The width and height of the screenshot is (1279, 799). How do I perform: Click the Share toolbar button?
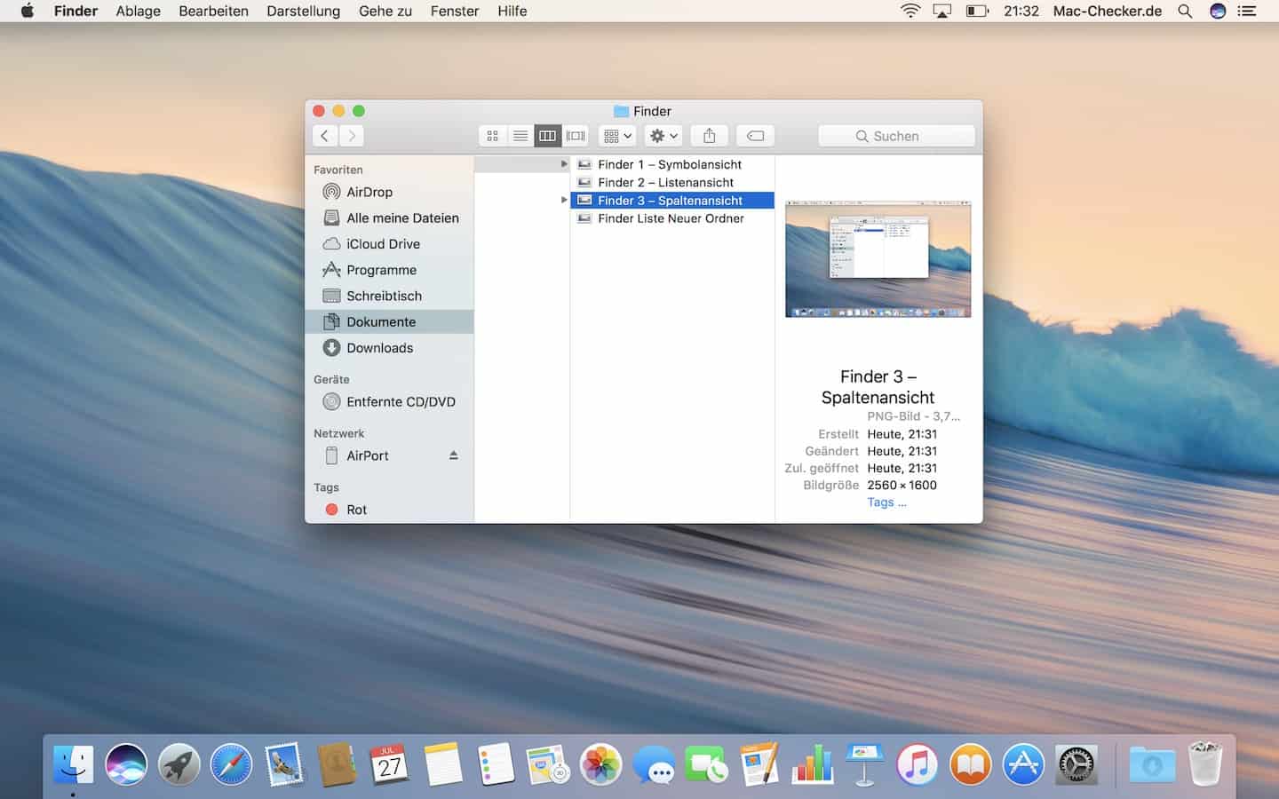point(709,136)
